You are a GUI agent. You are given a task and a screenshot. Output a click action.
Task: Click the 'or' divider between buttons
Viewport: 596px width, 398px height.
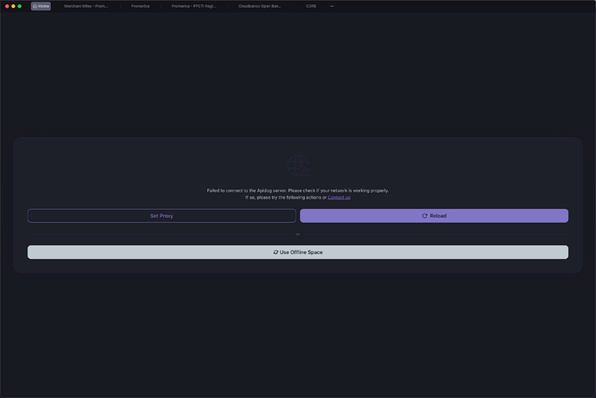(x=298, y=234)
